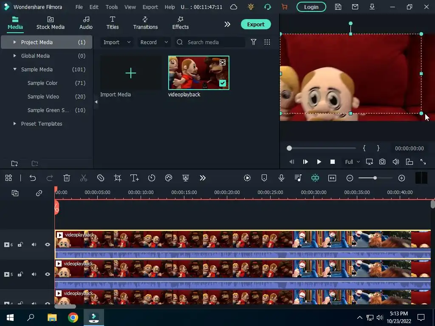Viewport: 435px width, 326px height.
Task: Click the download icon in title bar
Action: click(372, 7)
